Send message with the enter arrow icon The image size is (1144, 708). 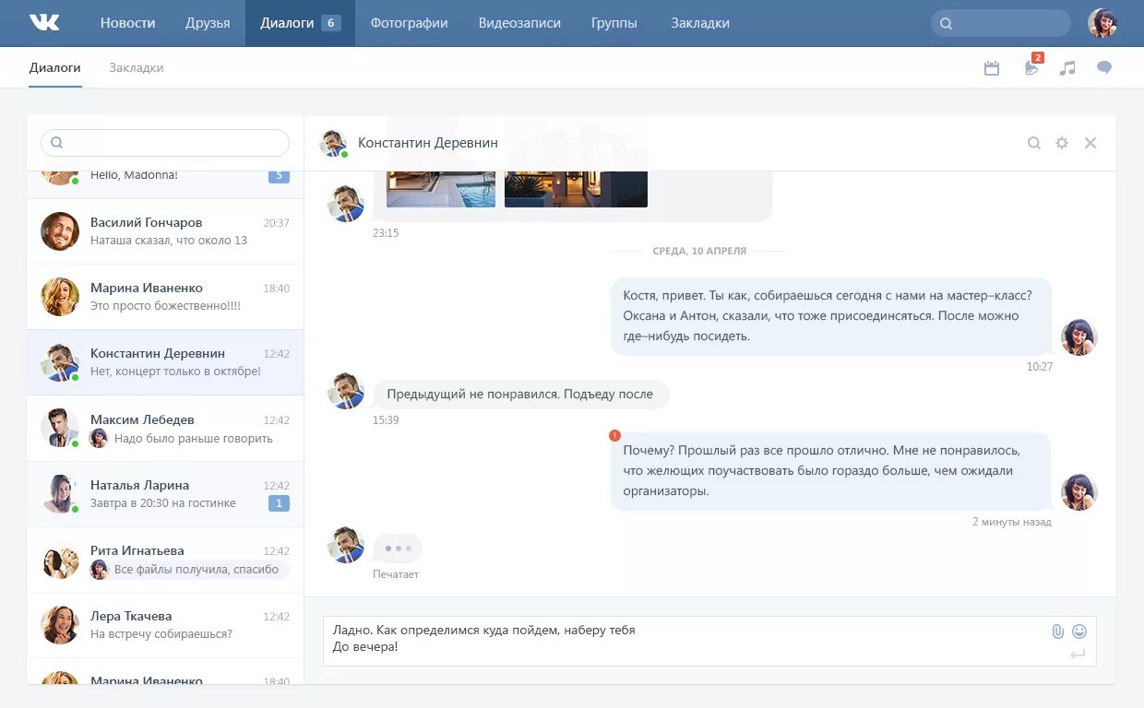1078,655
